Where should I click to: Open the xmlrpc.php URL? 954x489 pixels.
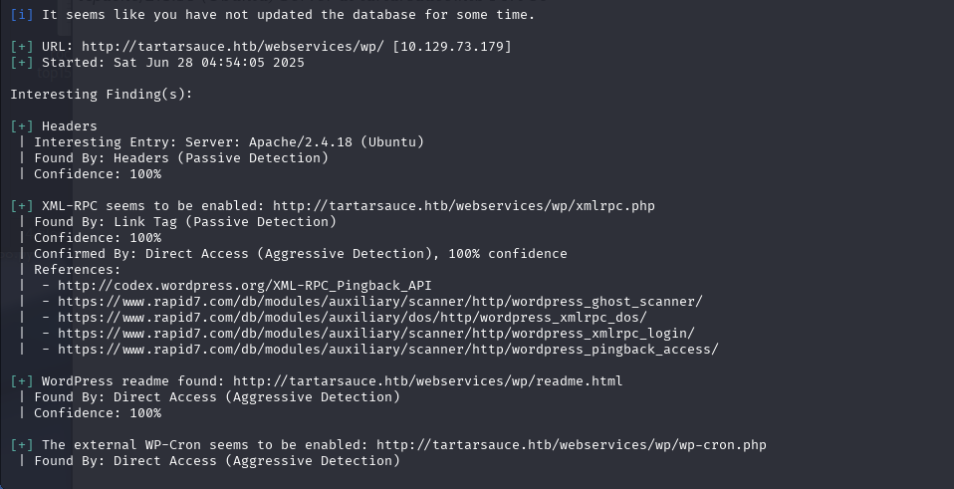pyautogui.click(x=464, y=205)
